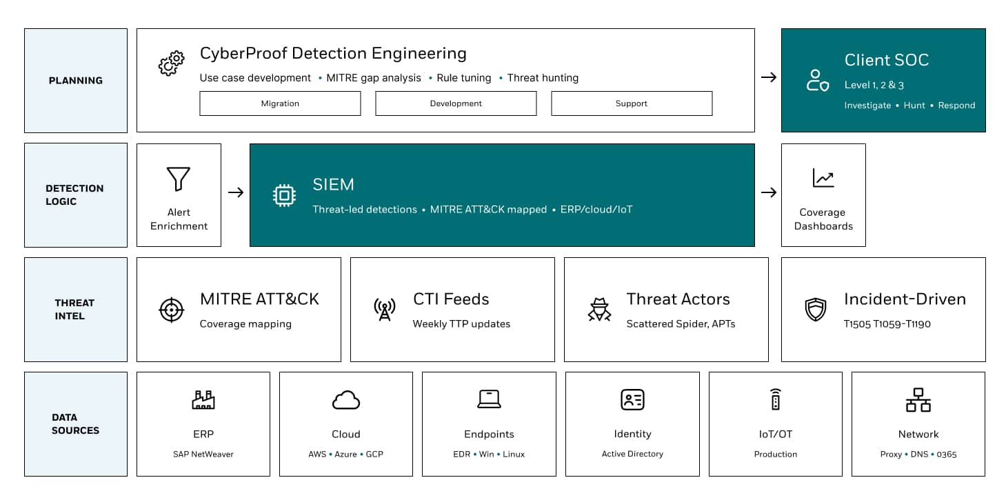Click the 'Investigate' text in Client SOC

coord(867,106)
